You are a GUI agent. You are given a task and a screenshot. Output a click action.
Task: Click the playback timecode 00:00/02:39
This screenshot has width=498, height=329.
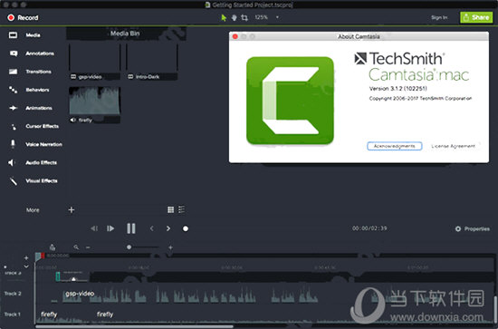click(369, 228)
